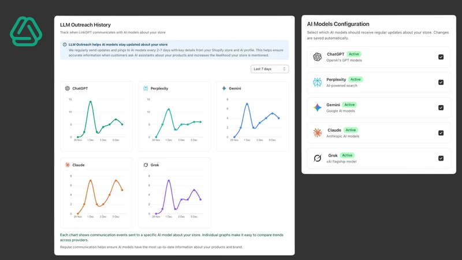Click 'Regular communication helps ensure' footer note

pos(151,247)
